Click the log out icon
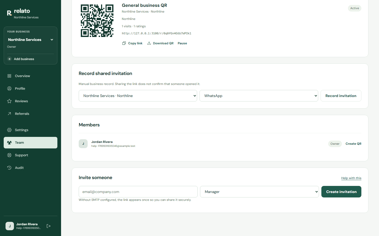This screenshot has height=236, width=379. click(x=48, y=226)
